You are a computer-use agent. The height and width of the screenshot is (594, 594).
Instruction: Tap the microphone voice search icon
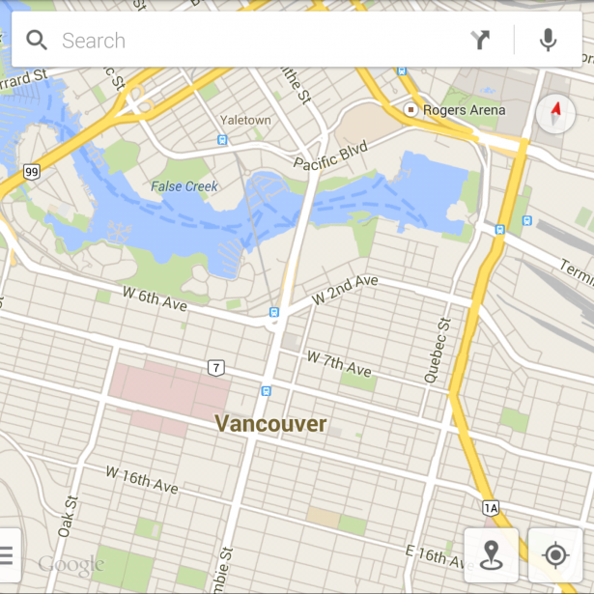tap(548, 40)
